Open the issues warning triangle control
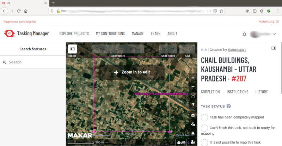The image size is (282, 146). tap(193, 133)
